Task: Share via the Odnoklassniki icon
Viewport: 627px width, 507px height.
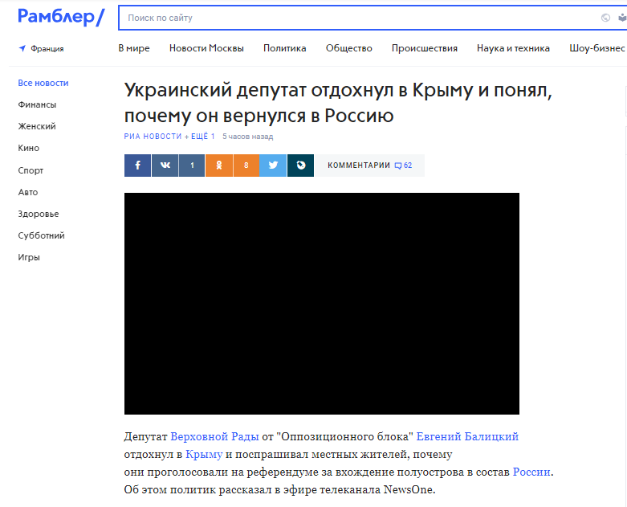Action: [218, 166]
